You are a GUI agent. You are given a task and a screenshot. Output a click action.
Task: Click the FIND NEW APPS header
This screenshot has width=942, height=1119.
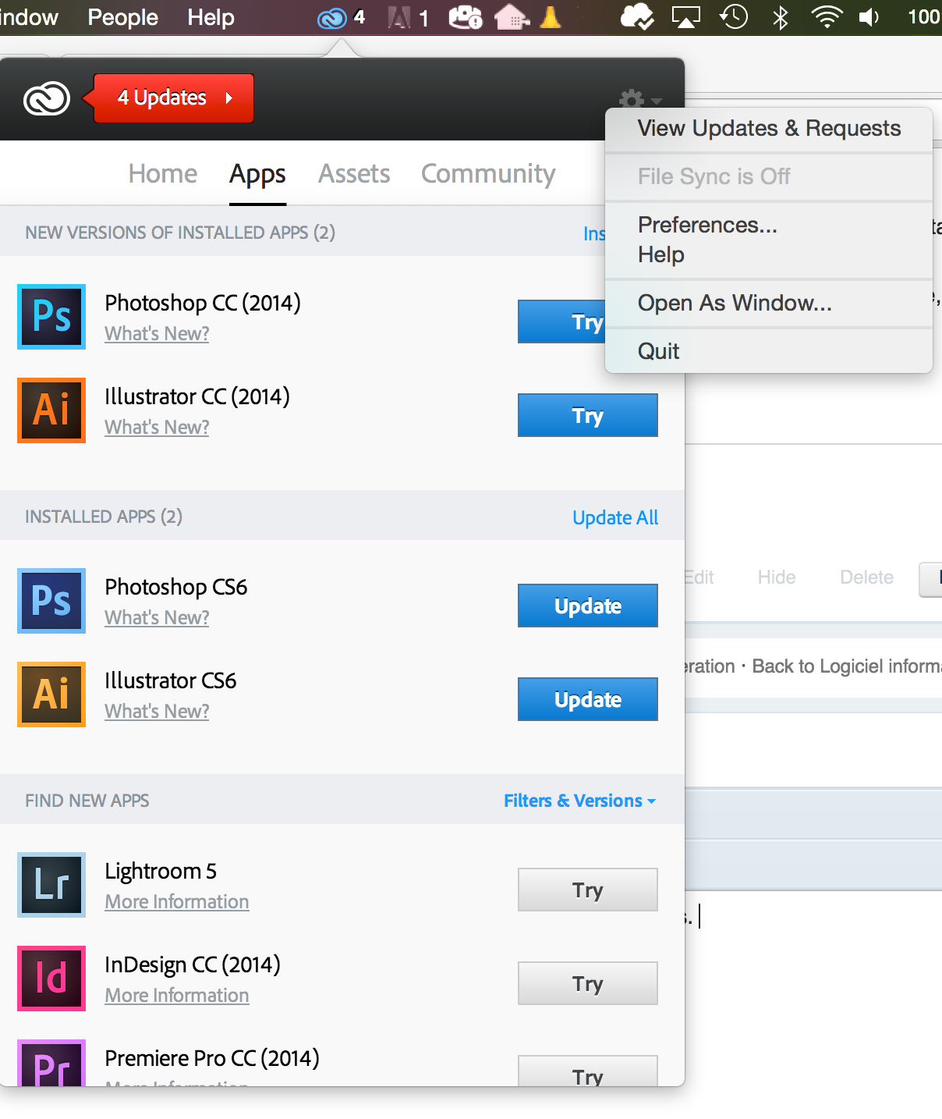pos(87,801)
